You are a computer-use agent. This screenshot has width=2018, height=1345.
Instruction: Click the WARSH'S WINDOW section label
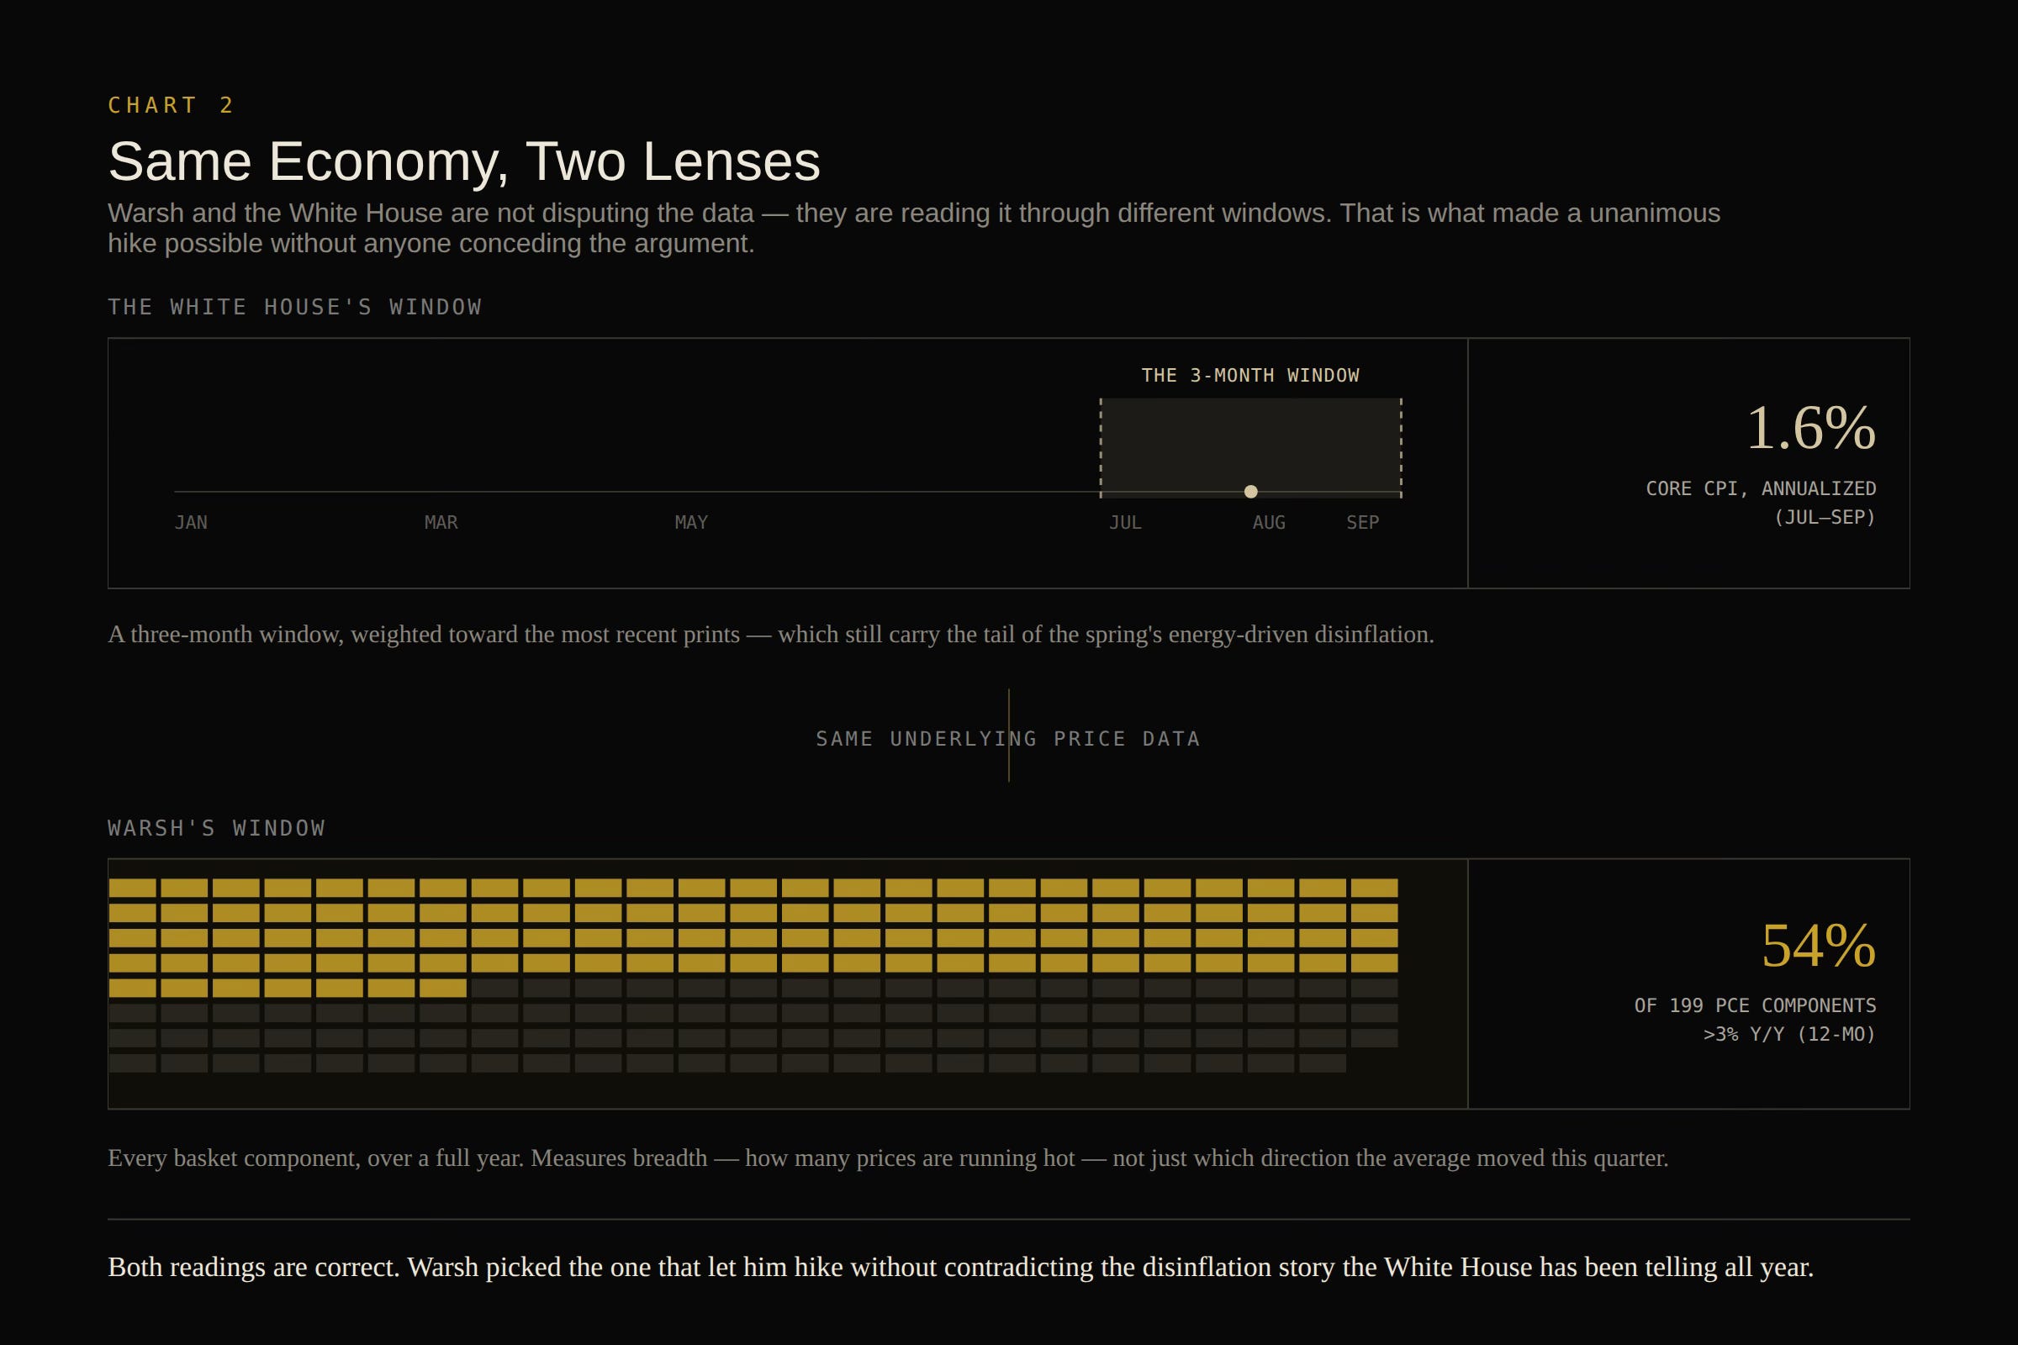pyautogui.click(x=217, y=828)
